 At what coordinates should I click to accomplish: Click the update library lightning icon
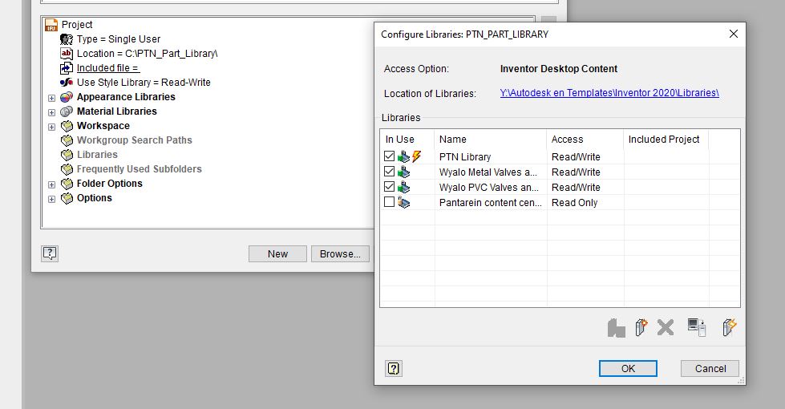pyautogui.click(x=730, y=327)
